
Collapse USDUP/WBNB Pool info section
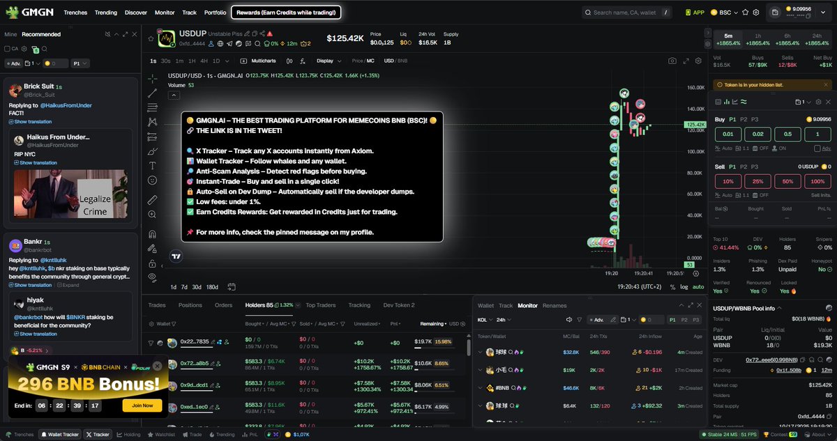coord(779,308)
